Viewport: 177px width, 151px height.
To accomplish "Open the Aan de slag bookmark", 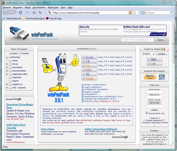I will 54,19.
